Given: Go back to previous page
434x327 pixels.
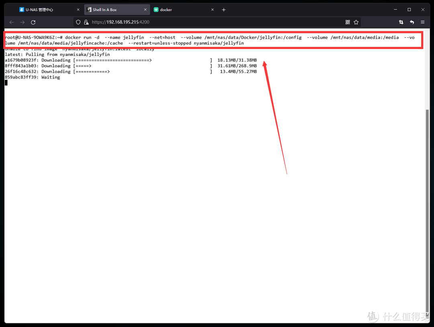Looking at the screenshot, I should click(12, 22).
